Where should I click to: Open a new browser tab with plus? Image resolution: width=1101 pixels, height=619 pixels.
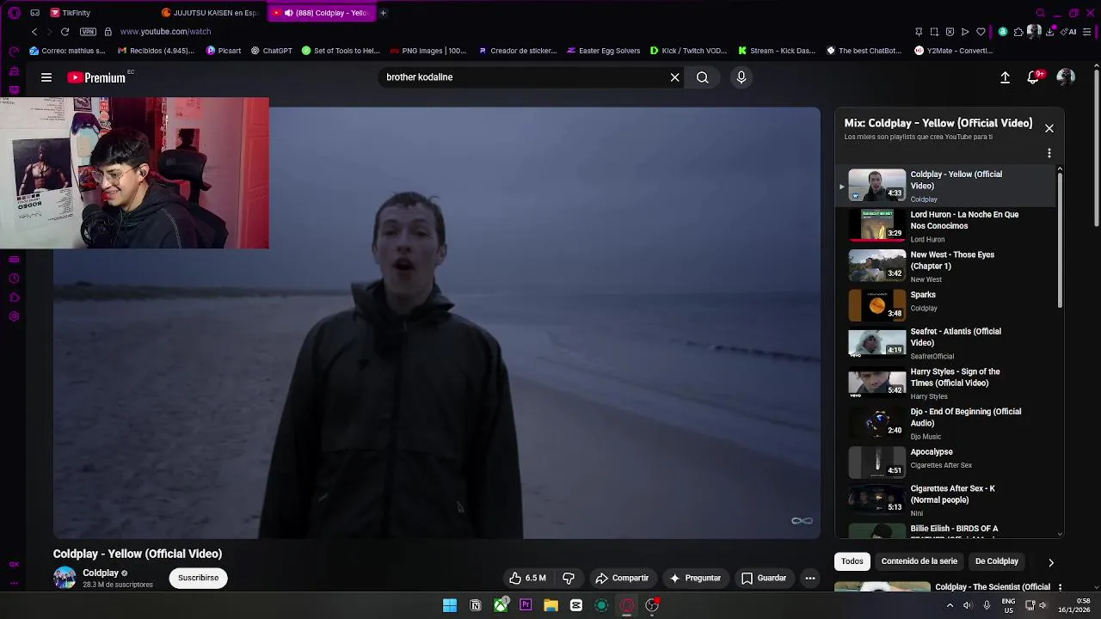click(383, 13)
